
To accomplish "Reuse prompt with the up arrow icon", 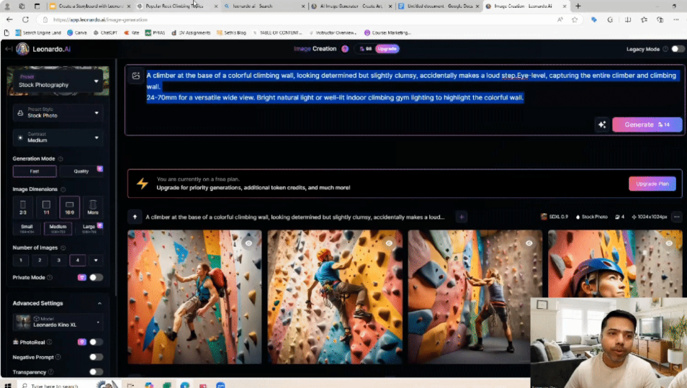I will pos(135,217).
